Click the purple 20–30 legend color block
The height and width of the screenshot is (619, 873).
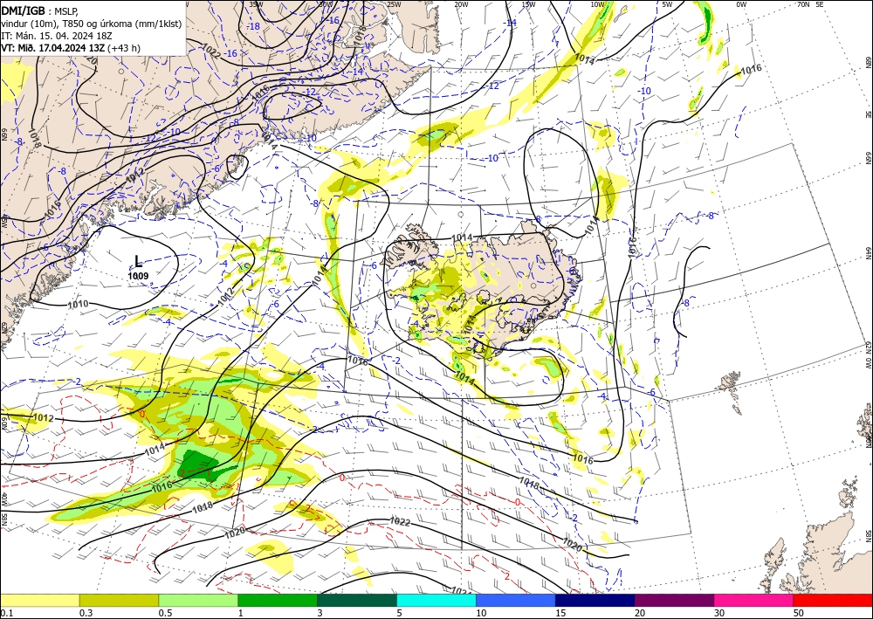click(x=674, y=600)
